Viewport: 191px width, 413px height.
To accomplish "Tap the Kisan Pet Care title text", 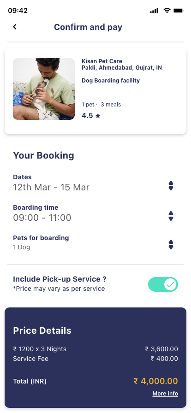I will tap(102, 61).
